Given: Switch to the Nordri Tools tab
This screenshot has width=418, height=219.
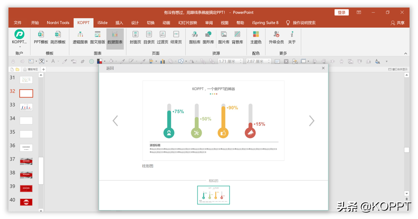Looking at the screenshot, I should pyautogui.click(x=58, y=23).
